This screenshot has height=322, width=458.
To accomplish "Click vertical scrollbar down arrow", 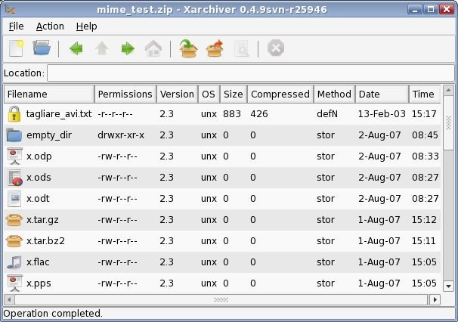I will tap(448, 286).
